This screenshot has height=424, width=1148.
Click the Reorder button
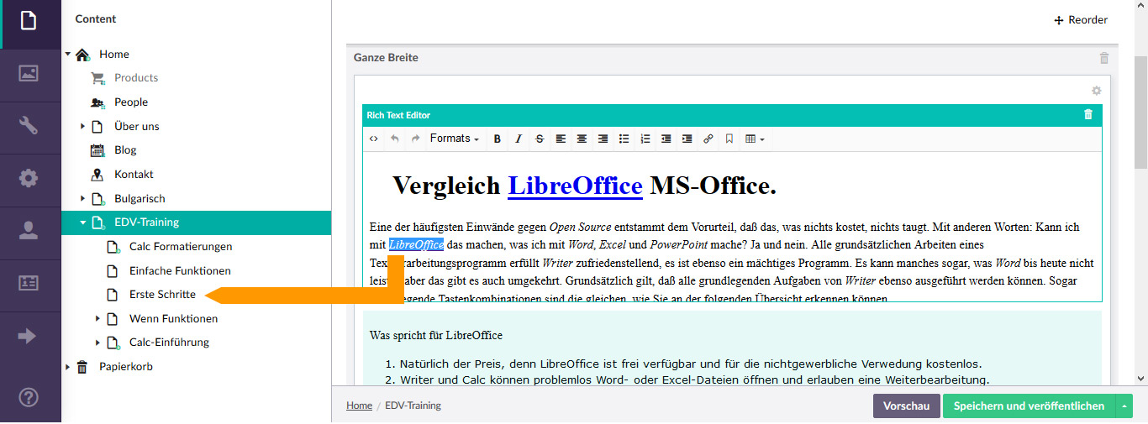coord(1081,20)
